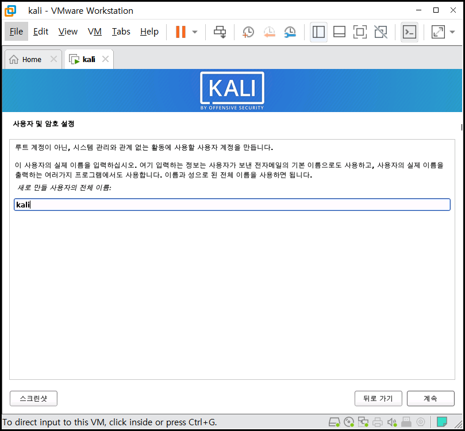Image resolution: width=465 pixels, height=431 pixels.
Task: Send Ctrl+Alt+Del to the VM
Action: pyautogui.click(x=220, y=32)
